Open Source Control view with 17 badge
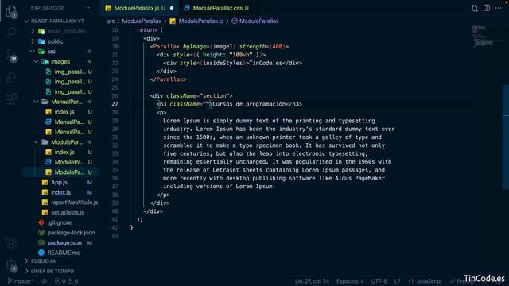The width and height of the screenshot is (509, 286). pos(11,56)
